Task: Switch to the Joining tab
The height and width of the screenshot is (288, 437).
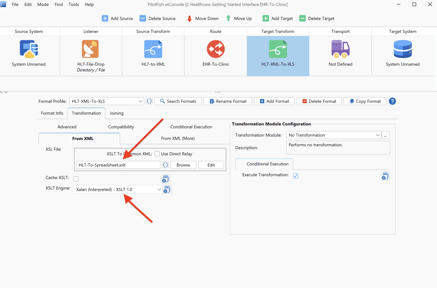Action: coord(116,113)
